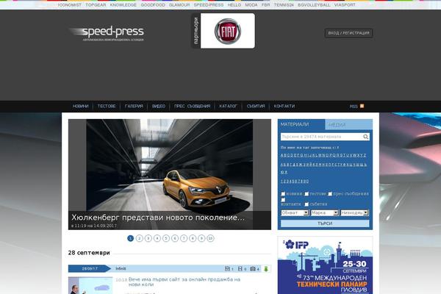Open the GOODFOOD top link
The width and height of the screenshot is (441, 294).
pos(153,5)
